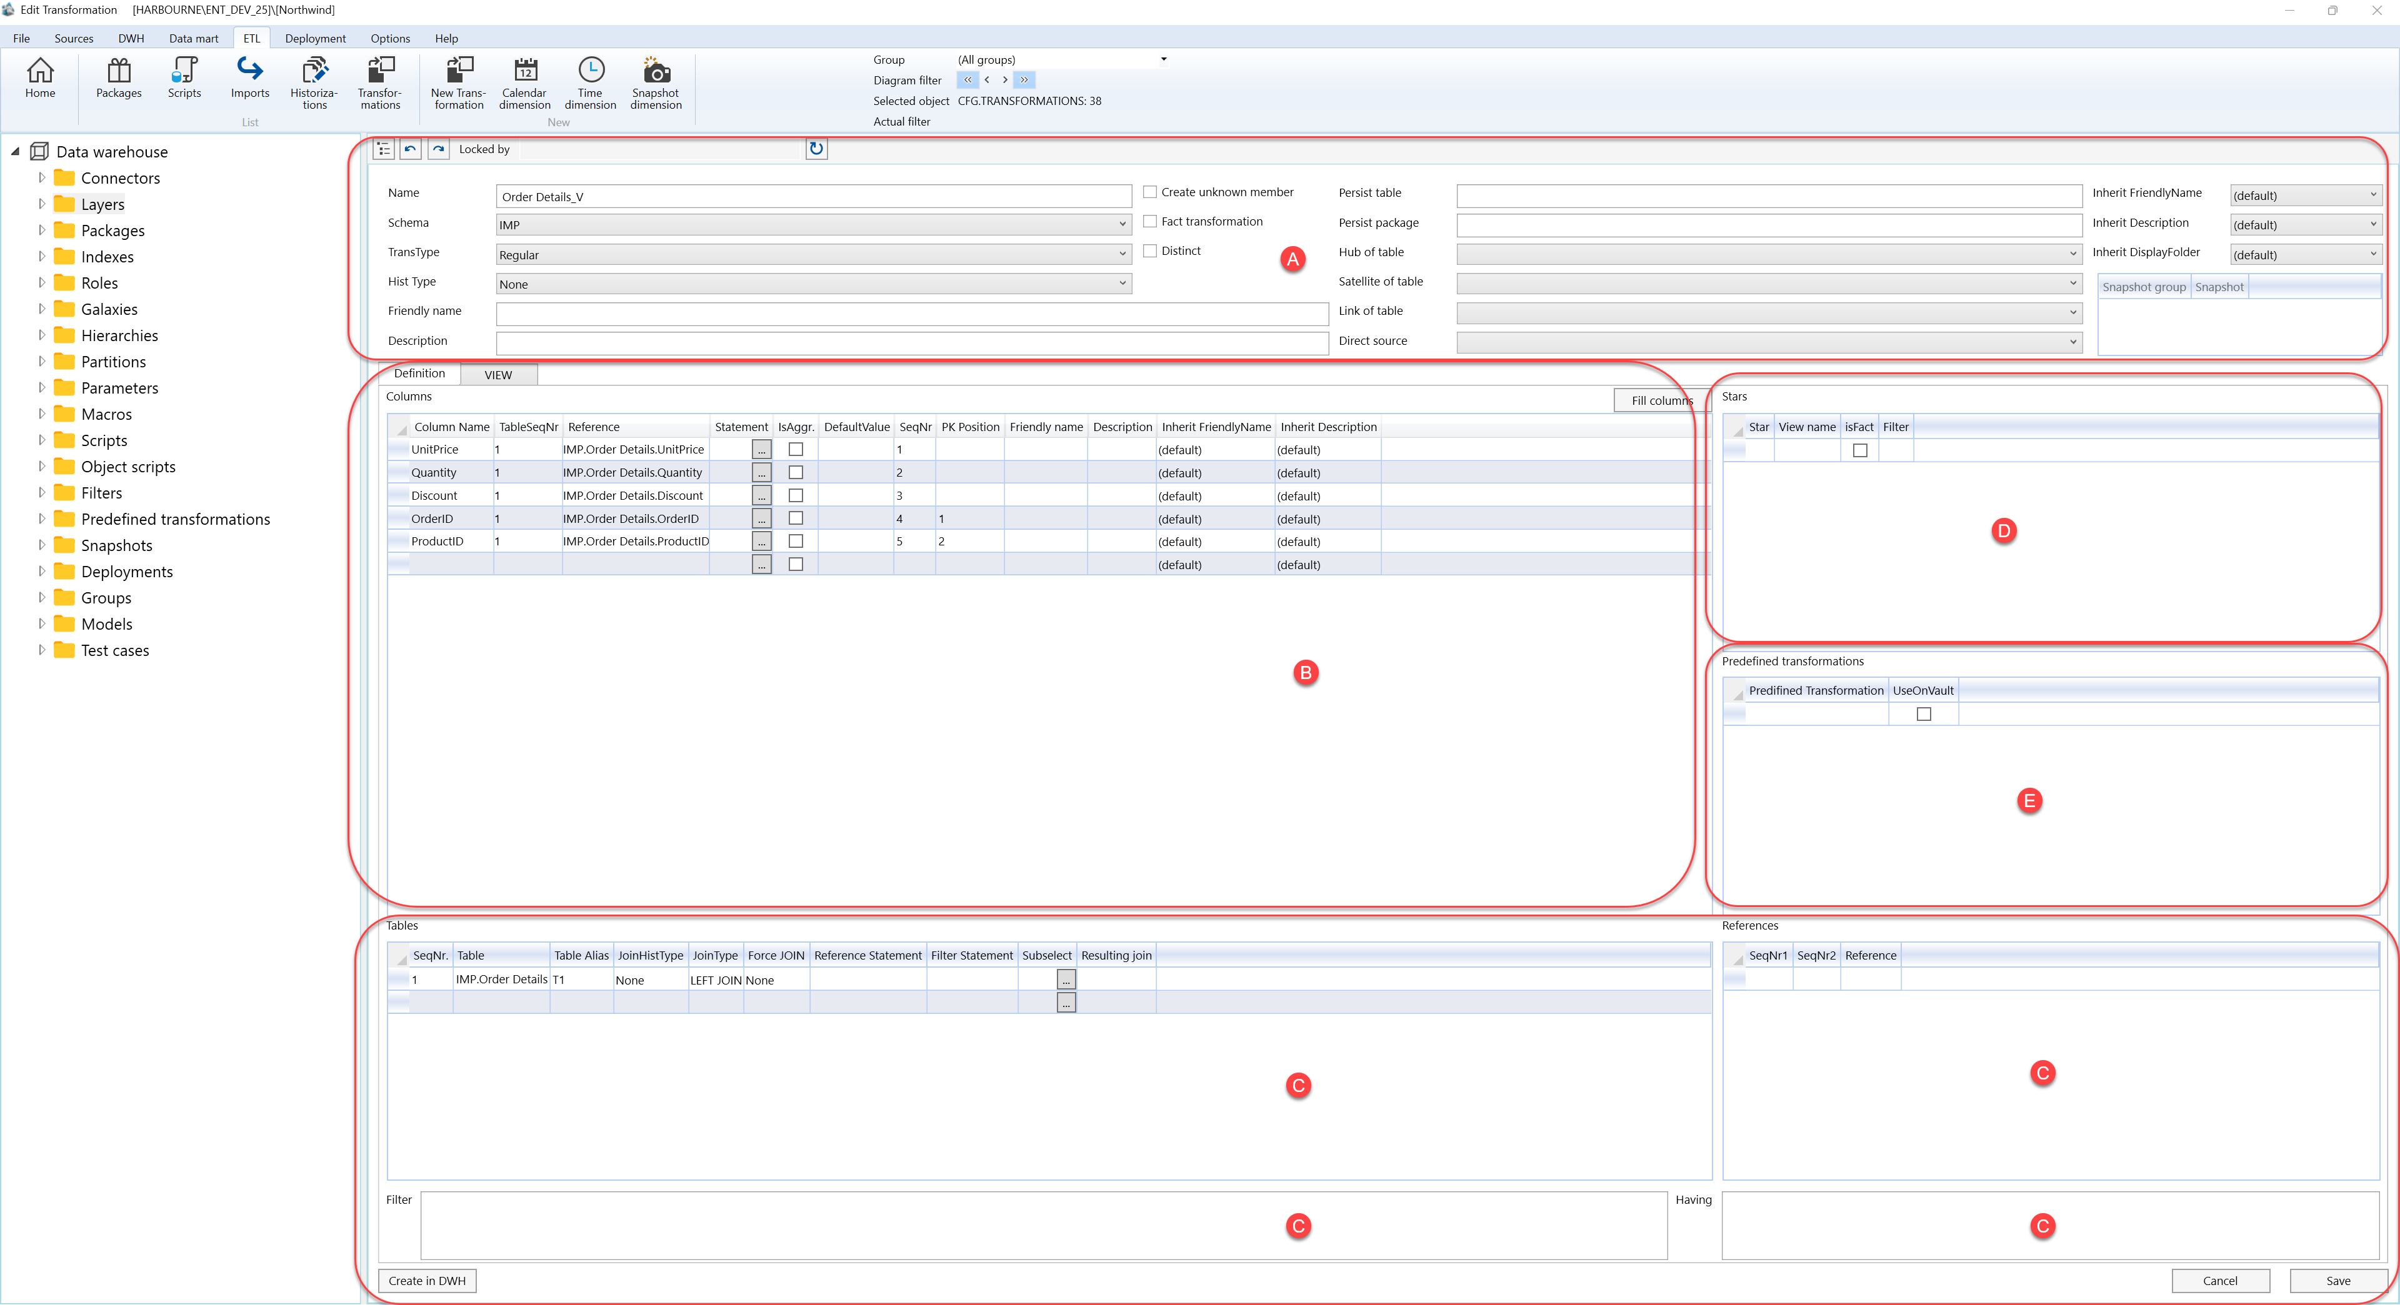
Task: Open statement editor for Discount row
Action: (761, 495)
